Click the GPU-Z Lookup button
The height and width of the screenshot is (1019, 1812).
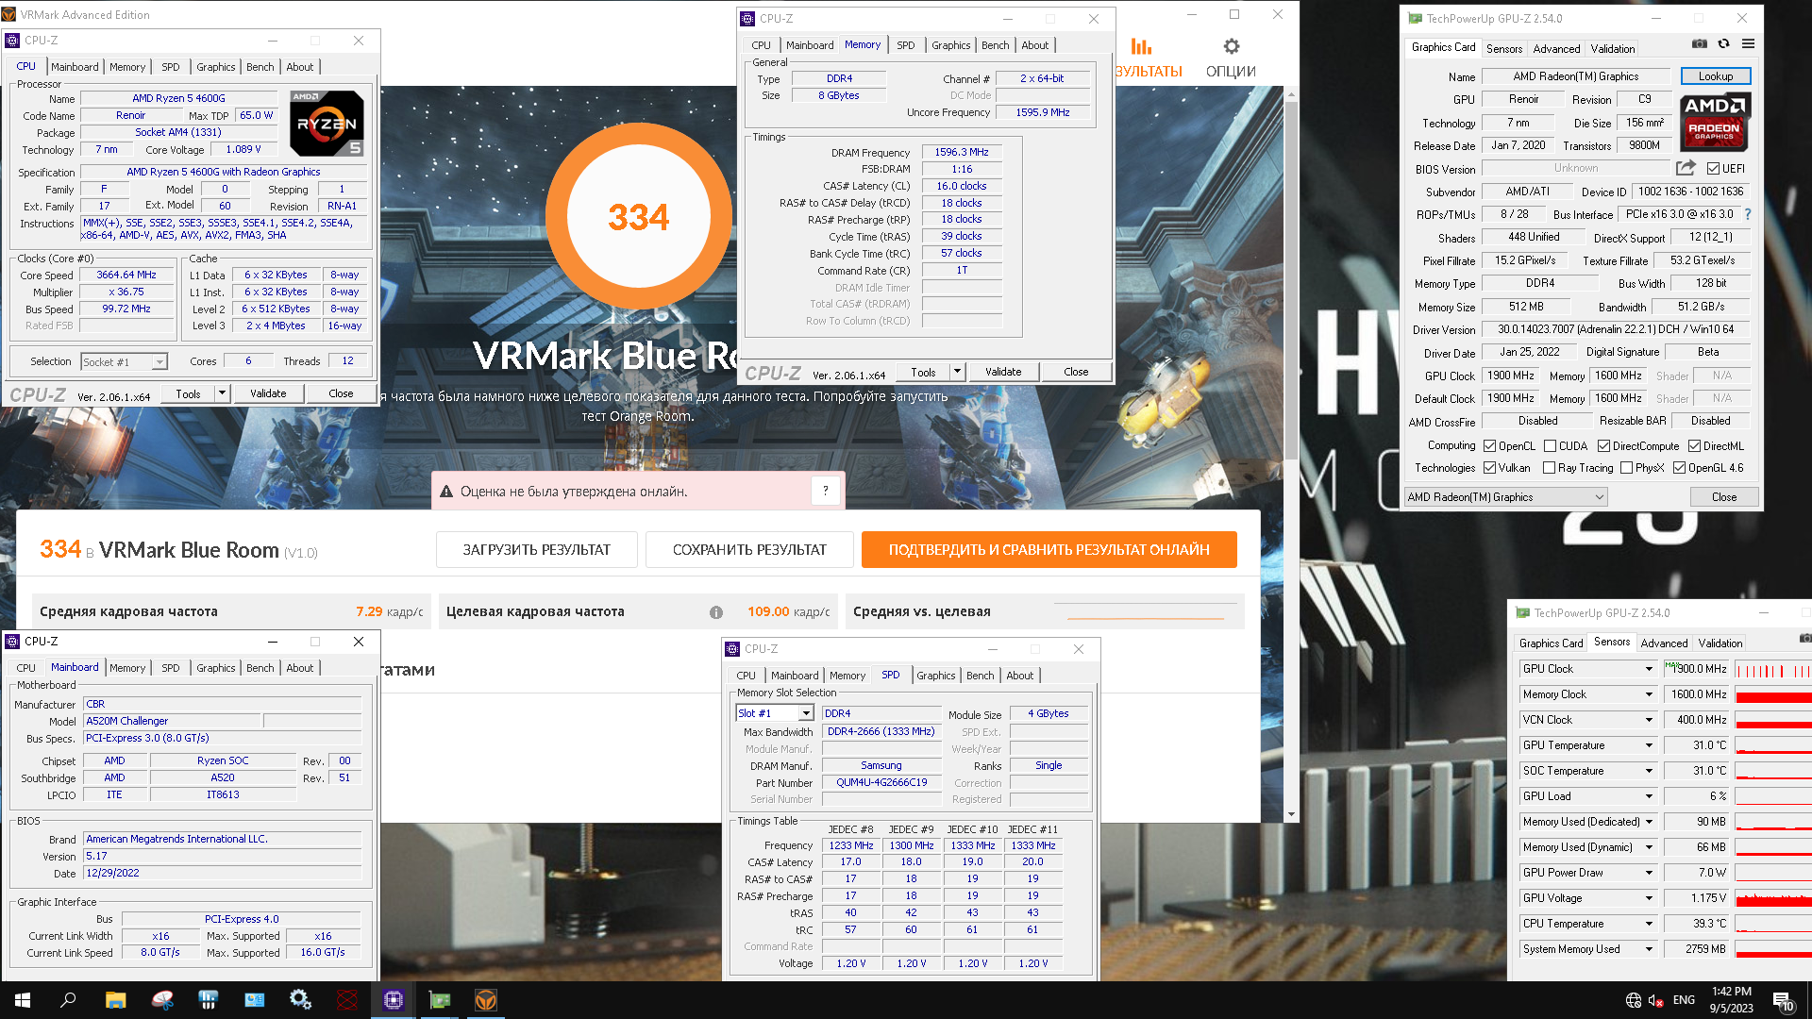pyautogui.click(x=1715, y=76)
